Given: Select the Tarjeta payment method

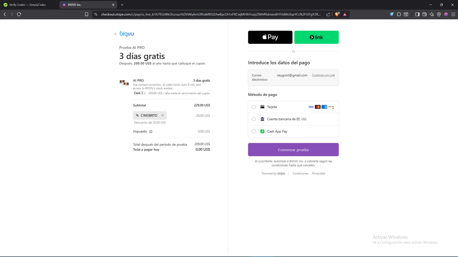Looking at the screenshot, I should point(254,107).
